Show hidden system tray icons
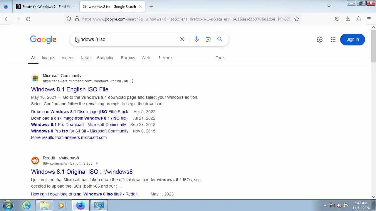 325,205
